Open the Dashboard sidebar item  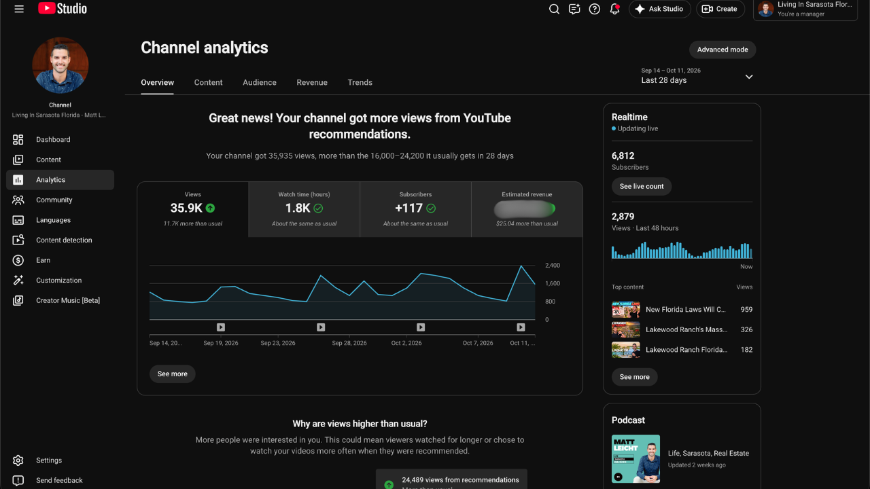[x=60, y=139]
